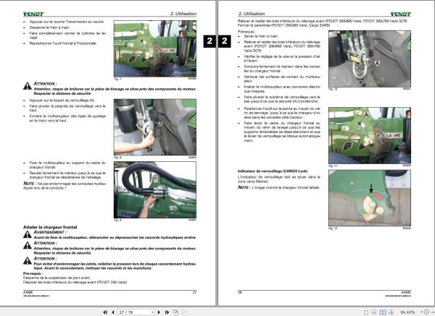Open the page number dropdown arrow
Viewport: 435px width, 316px height.
pos(152,312)
